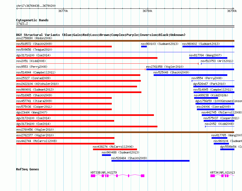
Task: Click esv2761958 (Vogler2010) gain label
Action: coord(165,67)
